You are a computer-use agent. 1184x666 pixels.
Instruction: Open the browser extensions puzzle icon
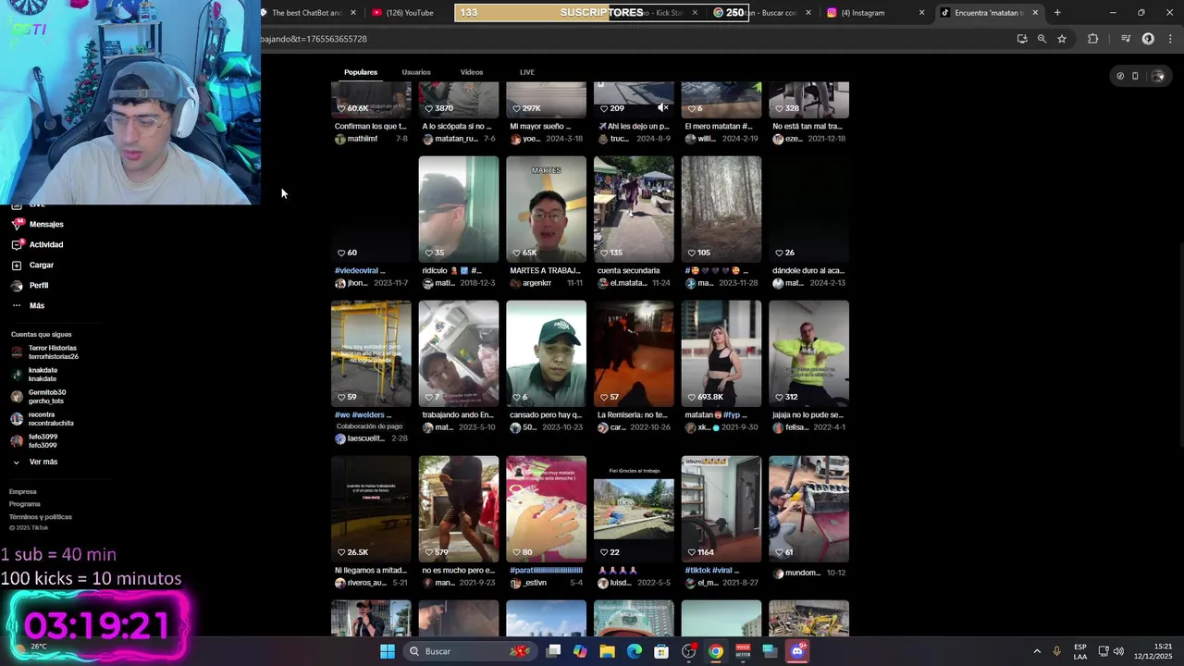(1093, 39)
